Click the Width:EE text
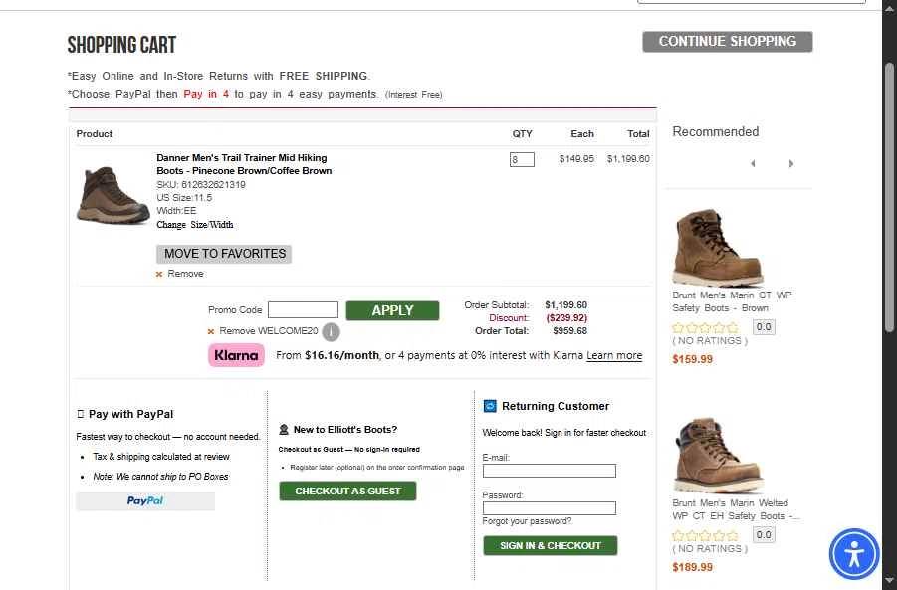897x590 pixels. [176, 211]
